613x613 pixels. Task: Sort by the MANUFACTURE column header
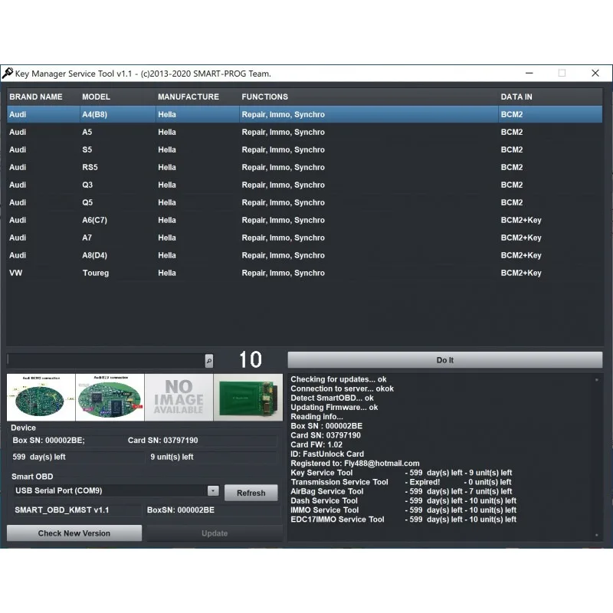(x=188, y=97)
